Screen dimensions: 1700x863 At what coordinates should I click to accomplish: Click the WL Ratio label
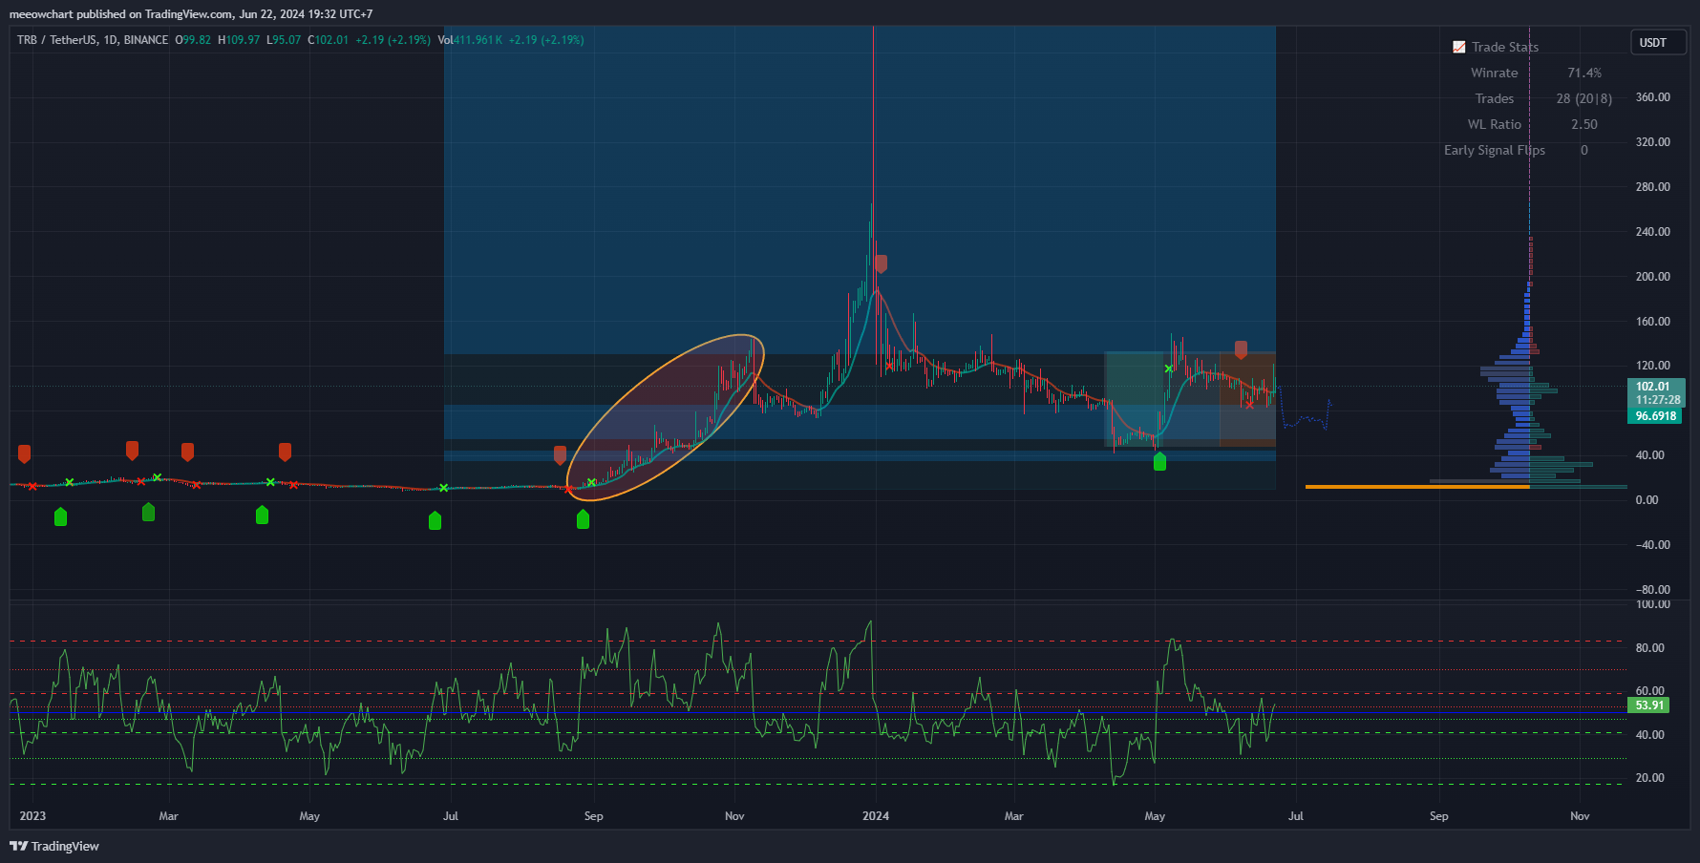coord(1495,124)
